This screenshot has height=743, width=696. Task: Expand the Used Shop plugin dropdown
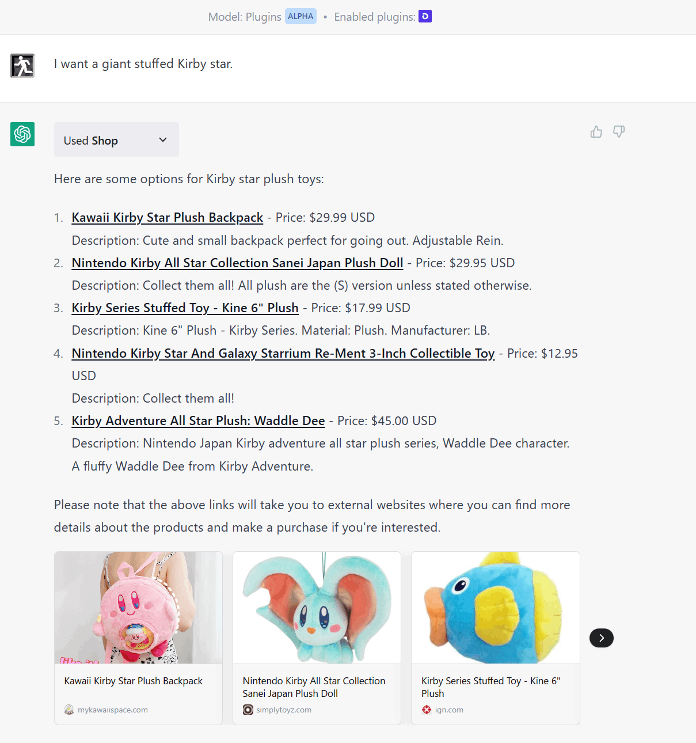pos(116,140)
